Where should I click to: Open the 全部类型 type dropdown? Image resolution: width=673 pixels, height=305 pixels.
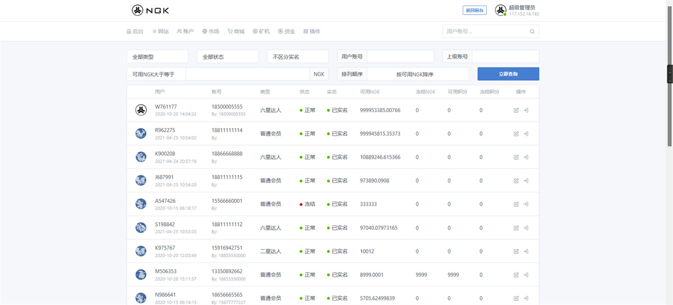(158, 57)
